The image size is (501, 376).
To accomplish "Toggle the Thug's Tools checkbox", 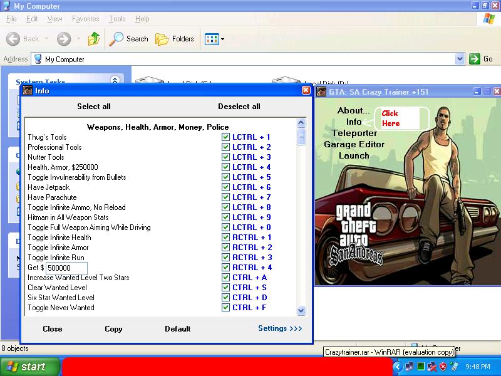I will [x=225, y=137].
